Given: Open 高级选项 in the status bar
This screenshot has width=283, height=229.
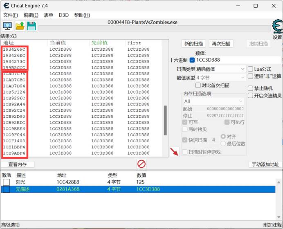Looking at the screenshot, I should click(11, 225).
